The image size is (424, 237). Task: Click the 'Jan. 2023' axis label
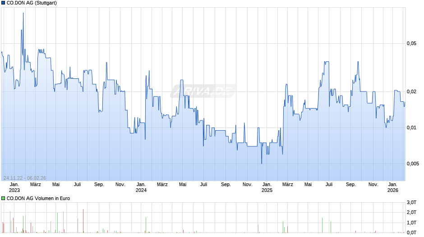tap(14, 187)
